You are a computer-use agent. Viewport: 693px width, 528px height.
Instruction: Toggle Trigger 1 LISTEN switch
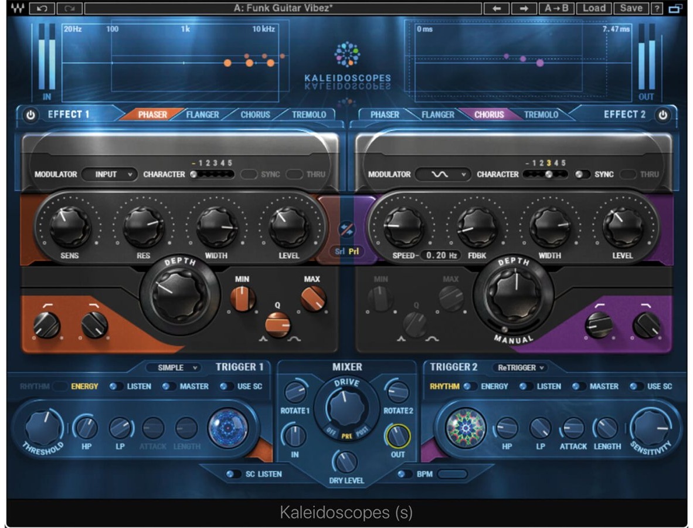pos(117,387)
